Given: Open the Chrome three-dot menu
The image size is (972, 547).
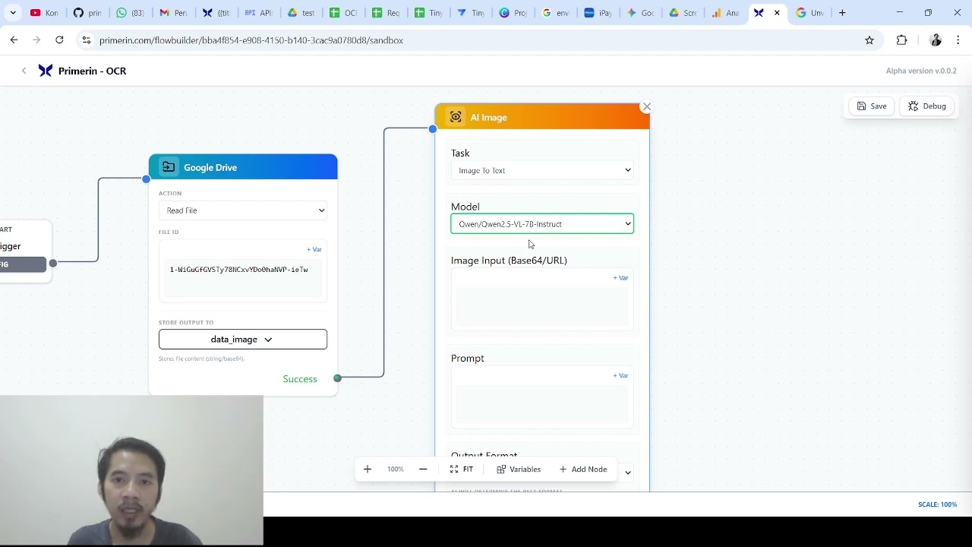Looking at the screenshot, I should (958, 40).
